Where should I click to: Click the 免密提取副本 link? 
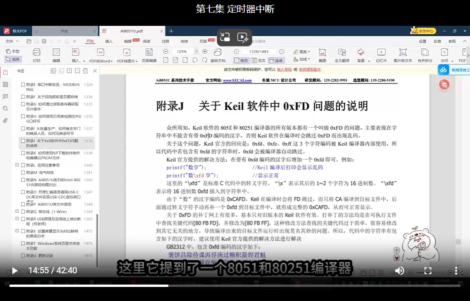(310, 69)
